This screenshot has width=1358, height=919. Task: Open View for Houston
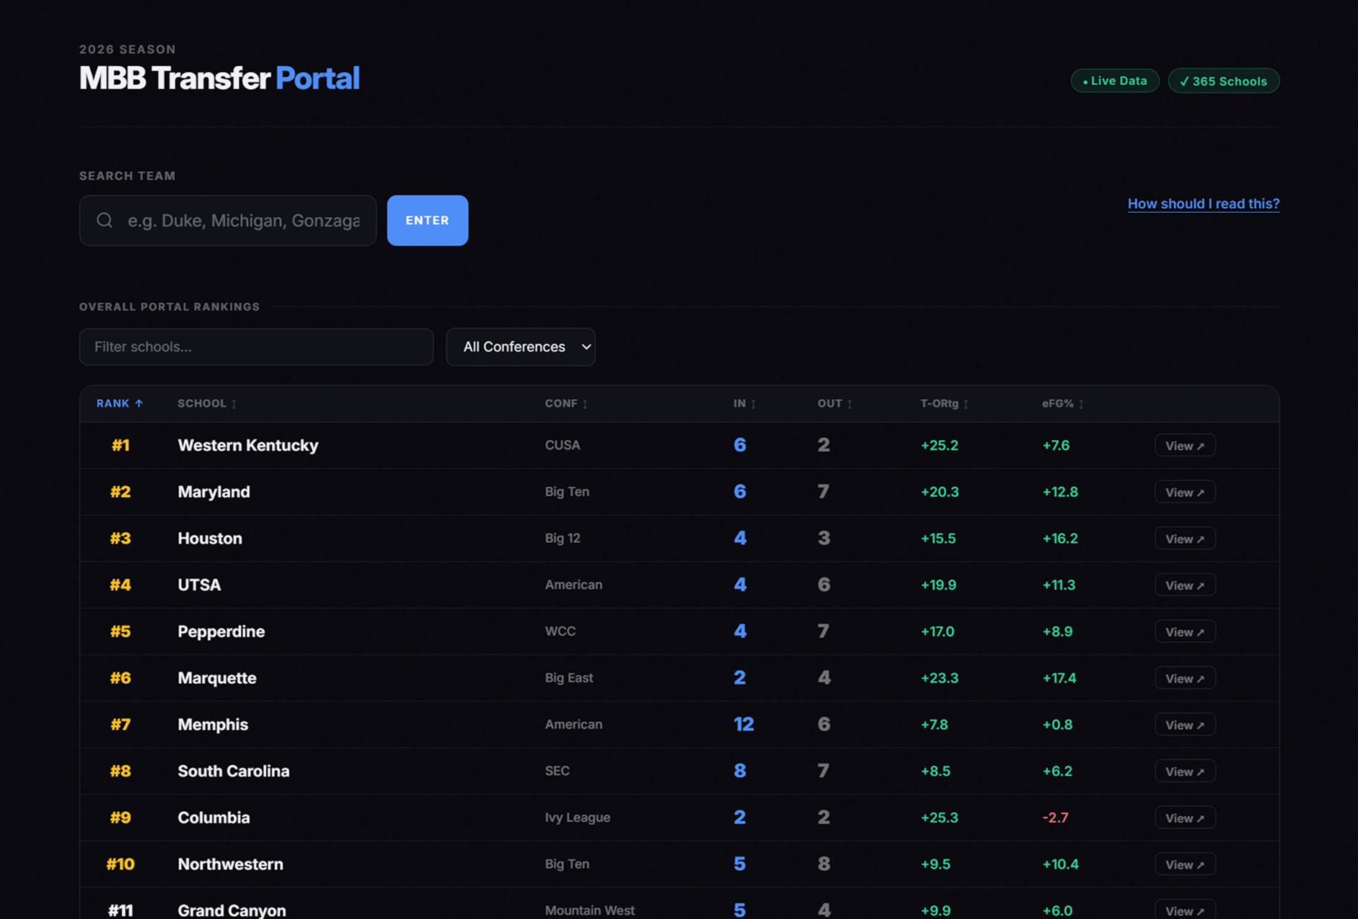(x=1185, y=539)
